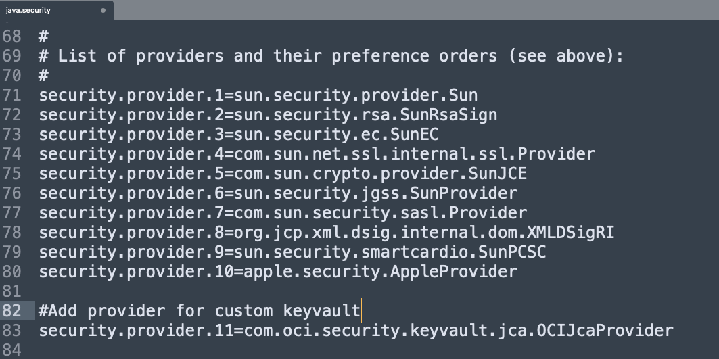Image resolution: width=719 pixels, height=359 pixels.
Task: Click the smartcardio.SunPCSC provider line
Action: tap(292, 252)
